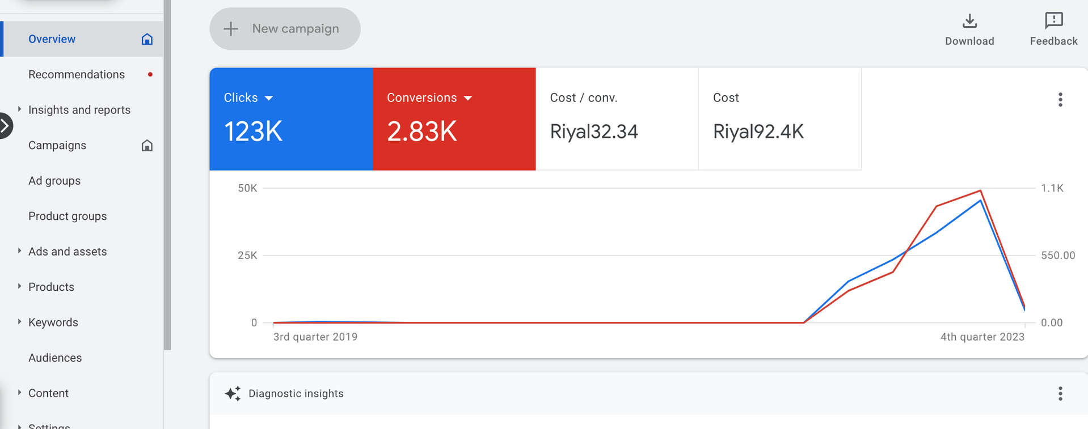This screenshot has height=429, width=1088.
Task: Open Diagnostic insights three-dot menu
Action: pos(1060,393)
